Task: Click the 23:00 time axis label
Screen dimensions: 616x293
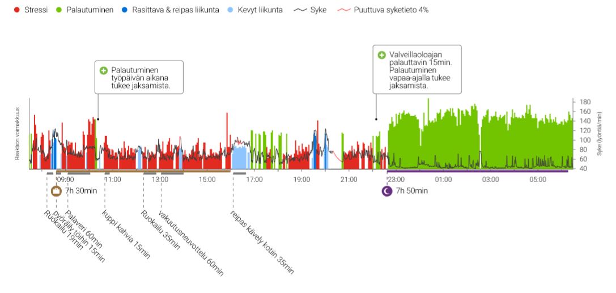Action: coord(396,180)
